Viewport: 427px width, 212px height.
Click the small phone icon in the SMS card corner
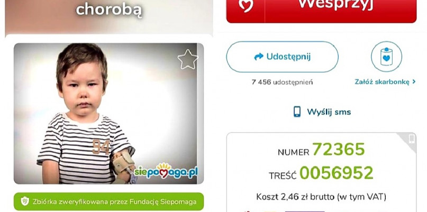tap(412, 139)
